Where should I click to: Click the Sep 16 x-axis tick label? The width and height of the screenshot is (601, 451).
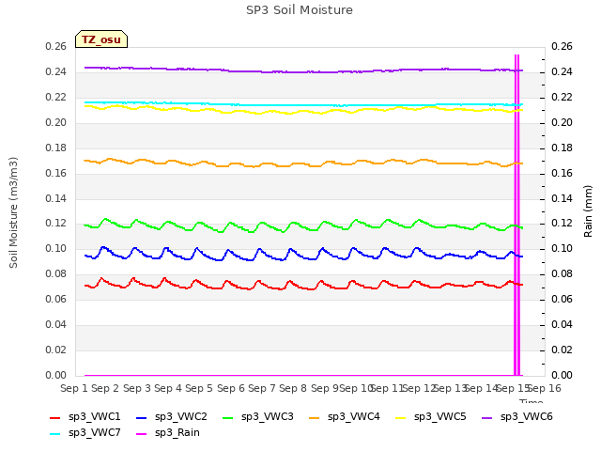coord(545,388)
